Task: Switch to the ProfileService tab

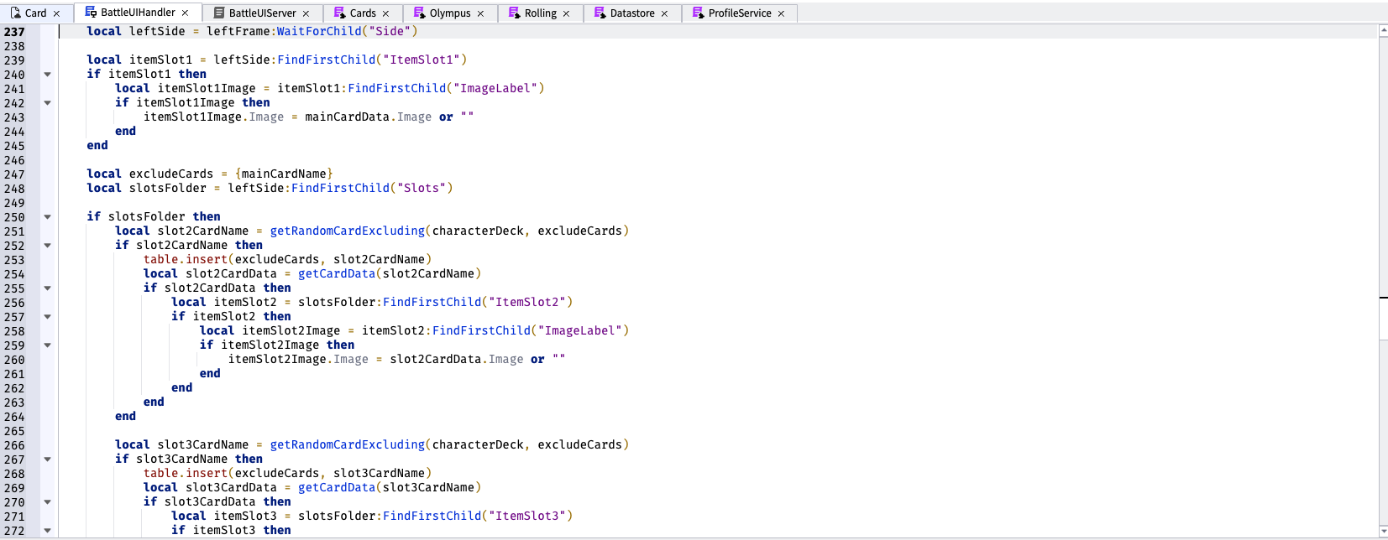Action: point(739,13)
